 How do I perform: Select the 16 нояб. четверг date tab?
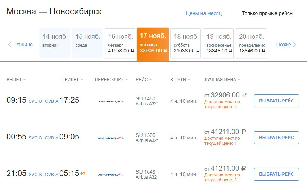(120, 43)
